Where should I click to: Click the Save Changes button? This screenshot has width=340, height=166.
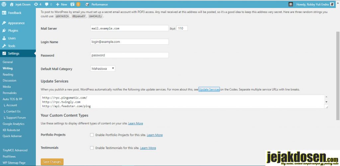[52, 162]
